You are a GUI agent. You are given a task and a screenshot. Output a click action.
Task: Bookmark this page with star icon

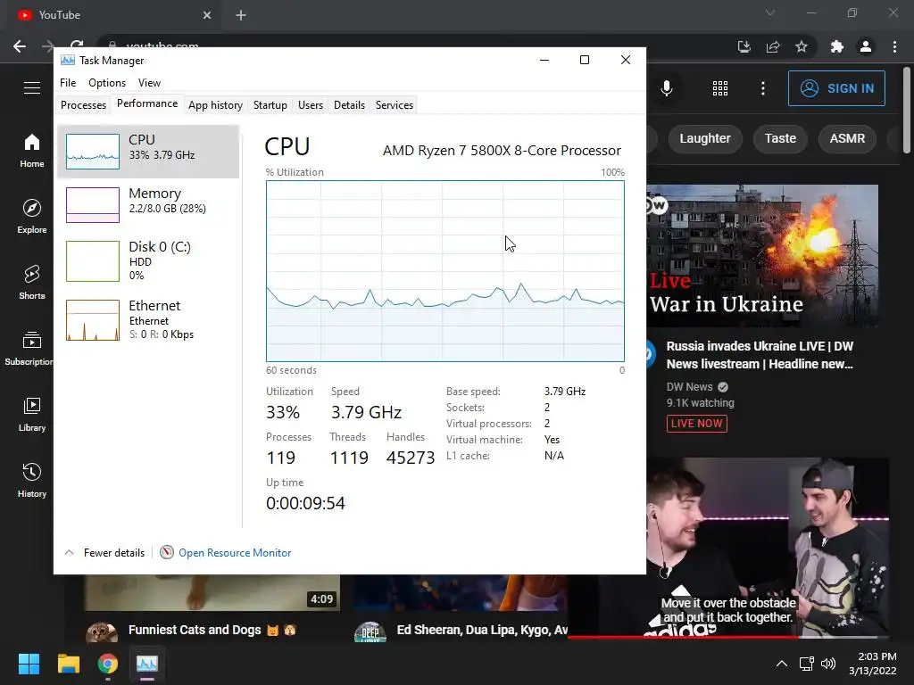tap(802, 46)
